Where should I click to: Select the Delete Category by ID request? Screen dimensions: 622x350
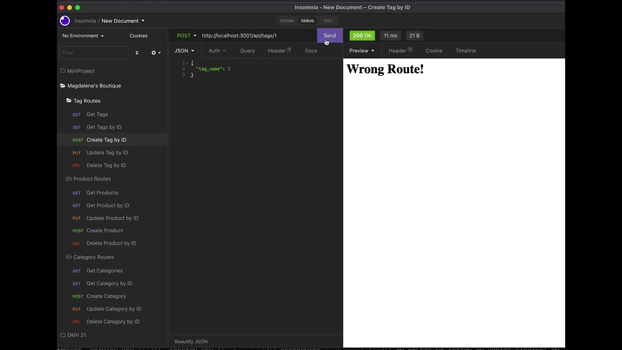(112, 321)
